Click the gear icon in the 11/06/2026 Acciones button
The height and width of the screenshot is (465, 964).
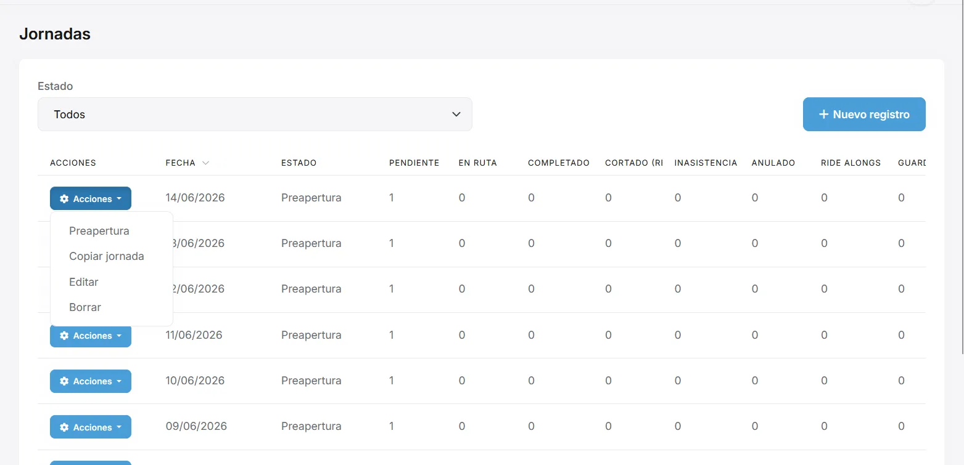pyautogui.click(x=64, y=336)
